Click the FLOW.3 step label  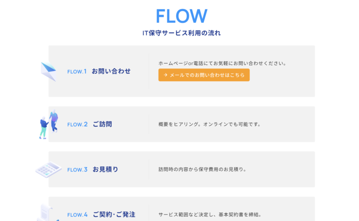[77, 170]
